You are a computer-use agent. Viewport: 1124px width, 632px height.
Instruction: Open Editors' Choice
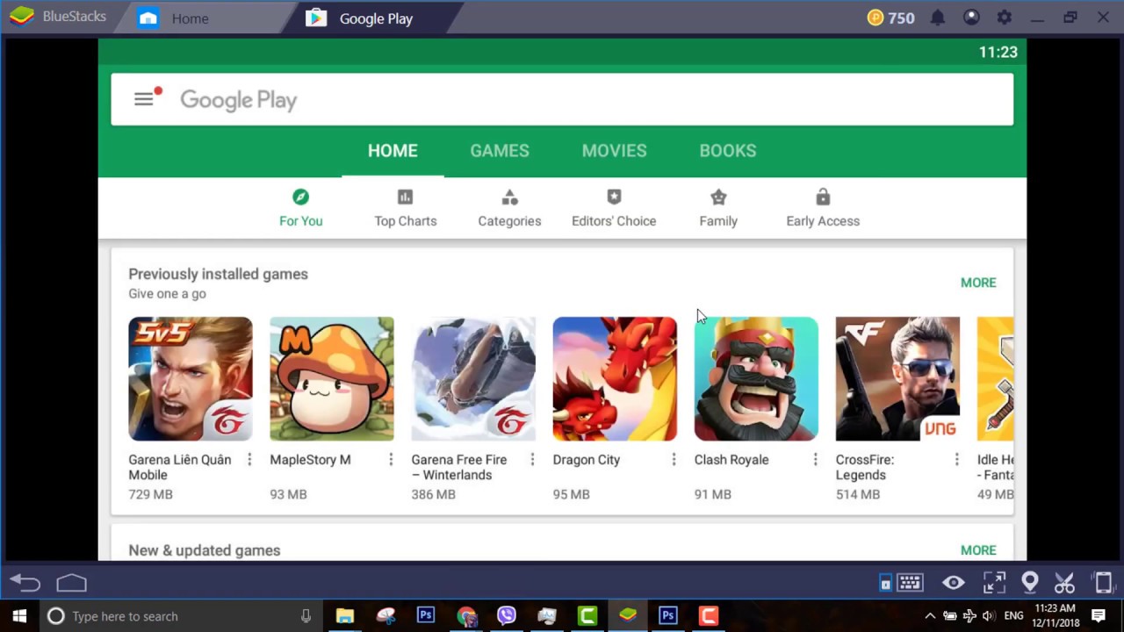point(614,208)
